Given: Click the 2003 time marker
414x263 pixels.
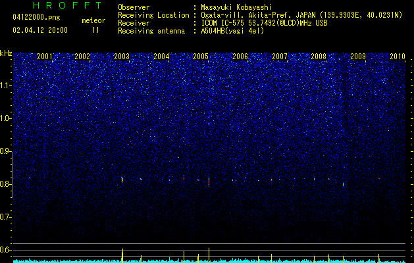Looking at the screenshot, I should tap(122, 56).
